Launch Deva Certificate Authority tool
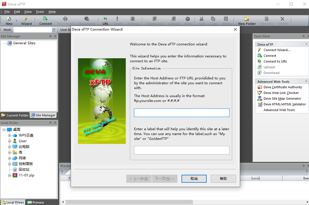Viewport: 309px width, 205px height. 283,87
